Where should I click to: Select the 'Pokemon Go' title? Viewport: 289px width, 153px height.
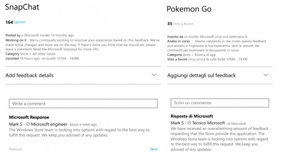189,9
